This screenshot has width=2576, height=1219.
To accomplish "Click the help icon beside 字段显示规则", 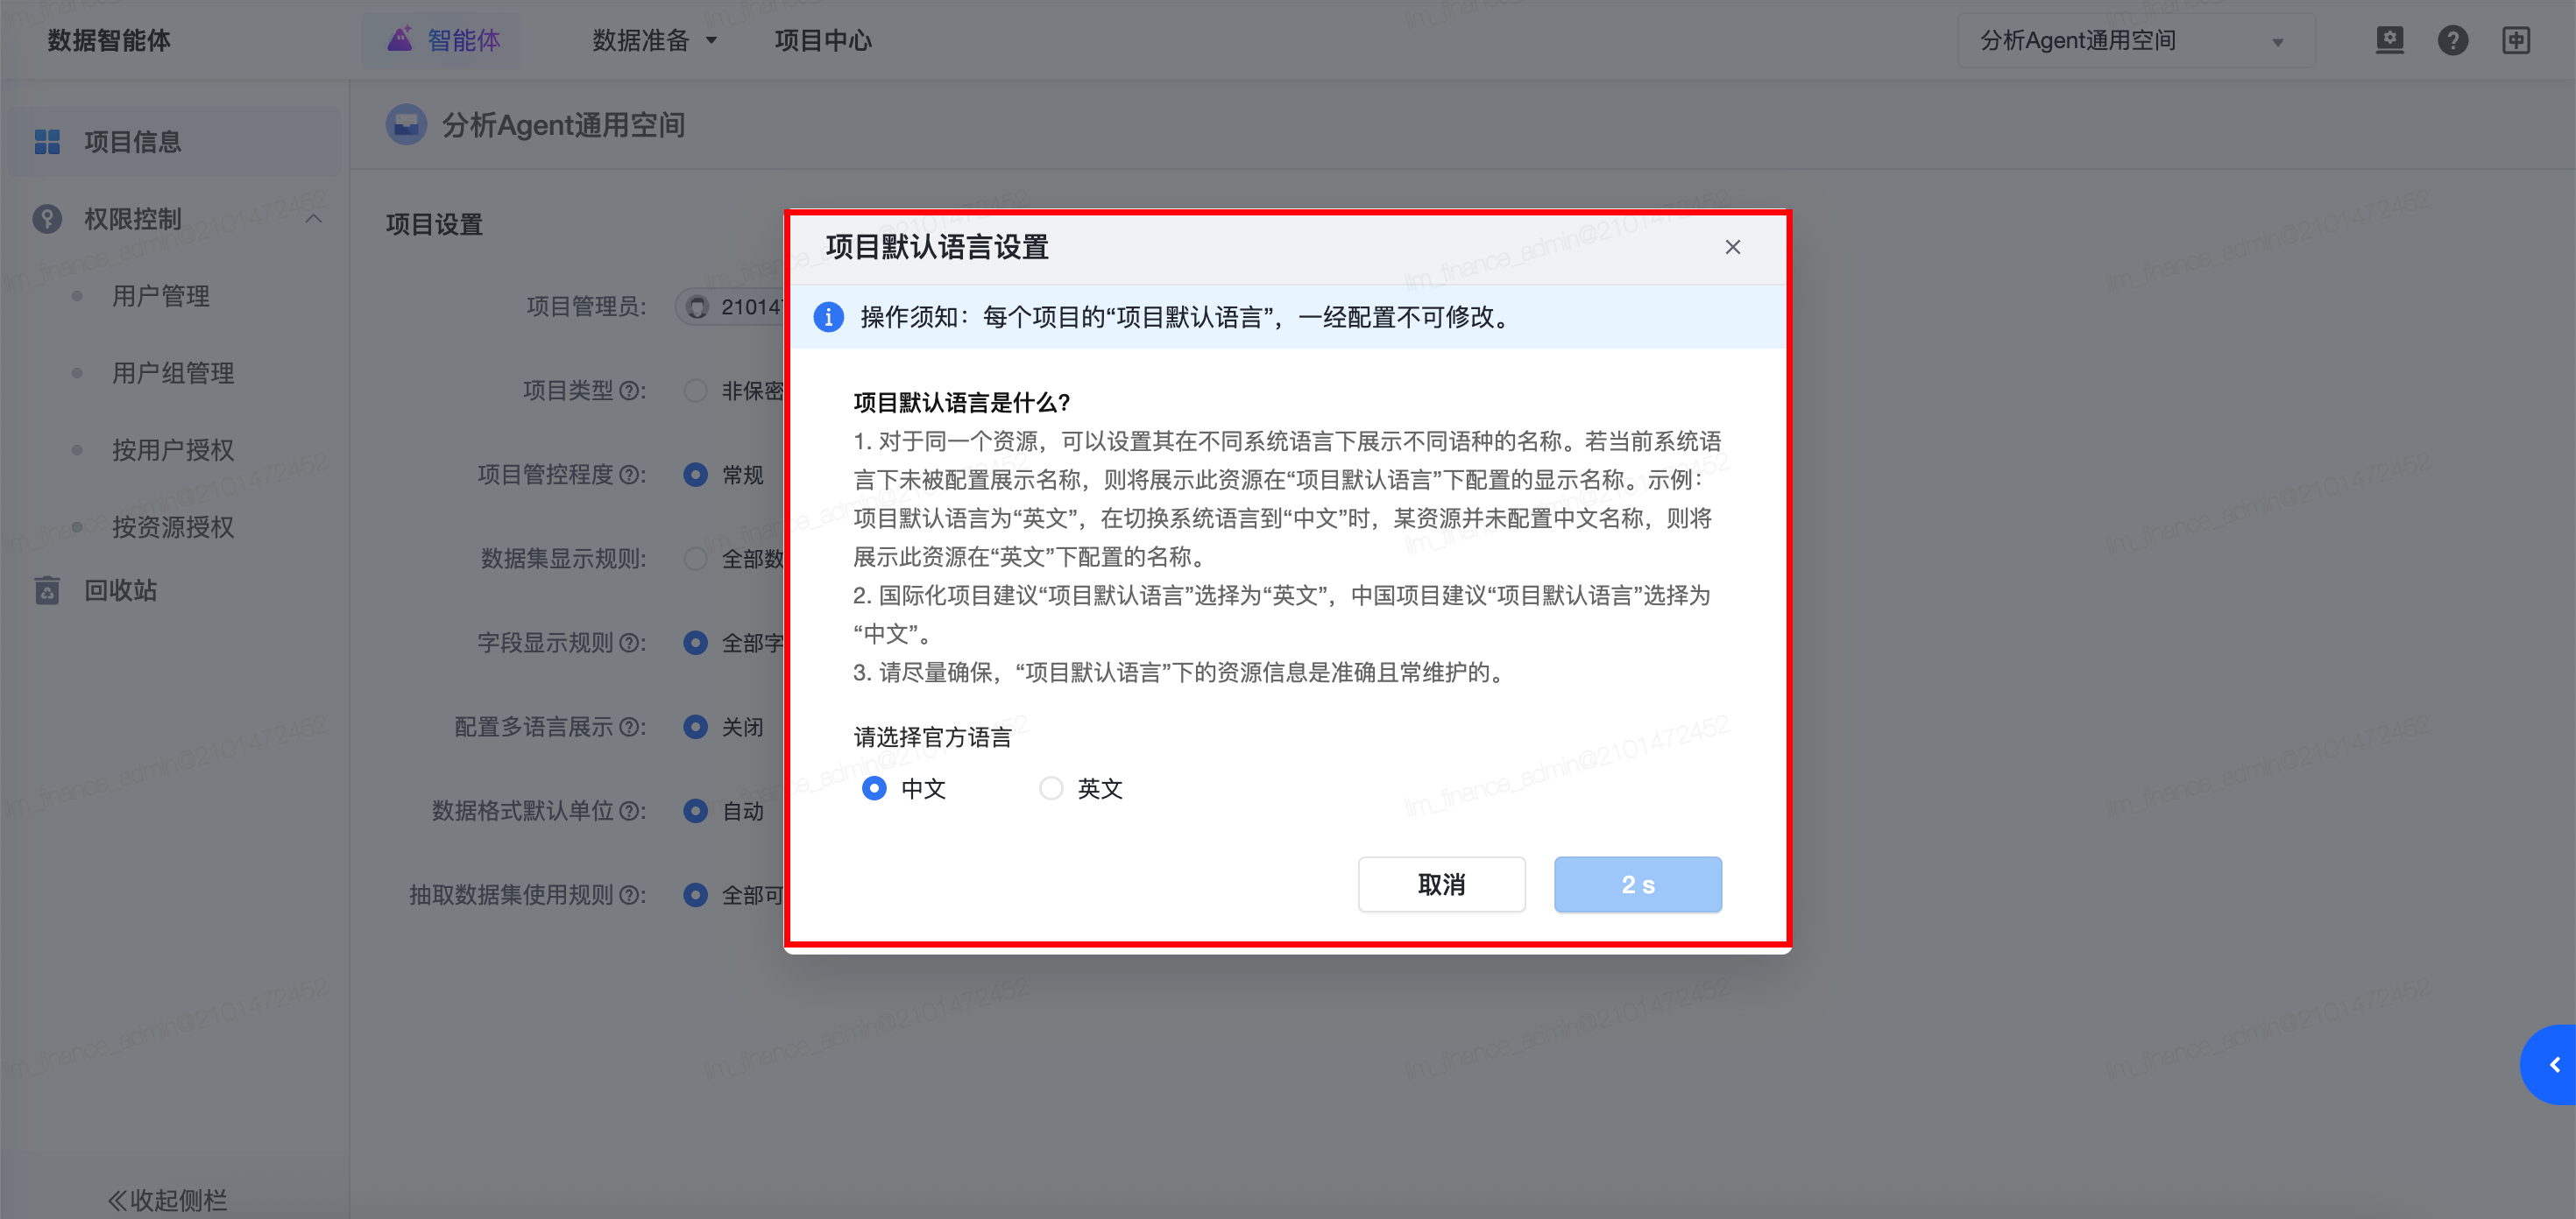I will click(x=631, y=643).
